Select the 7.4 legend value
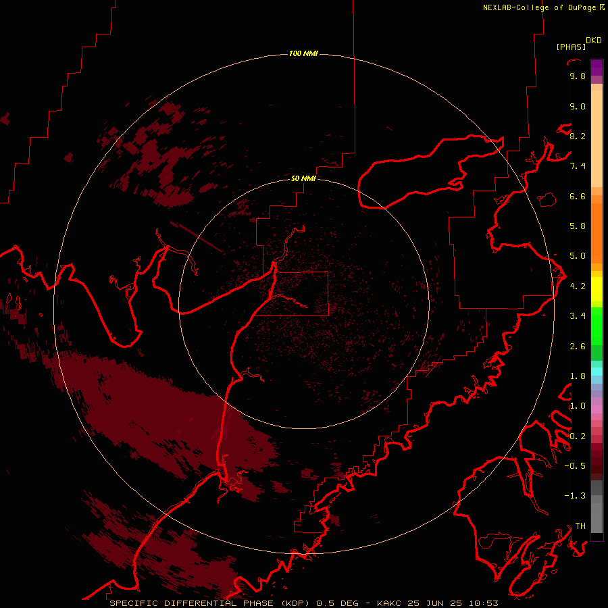Image resolution: width=608 pixels, height=608 pixels. click(x=578, y=166)
